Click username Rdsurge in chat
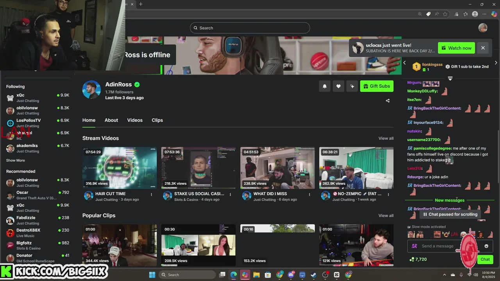500x281 pixels. coord(415,177)
